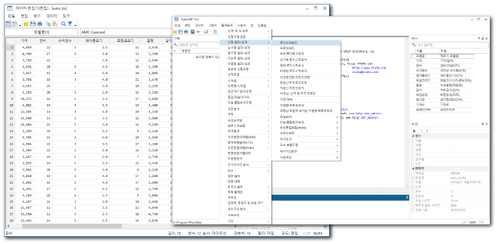Expand 구조방정식모형(SEM) menu entry

click(246, 137)
